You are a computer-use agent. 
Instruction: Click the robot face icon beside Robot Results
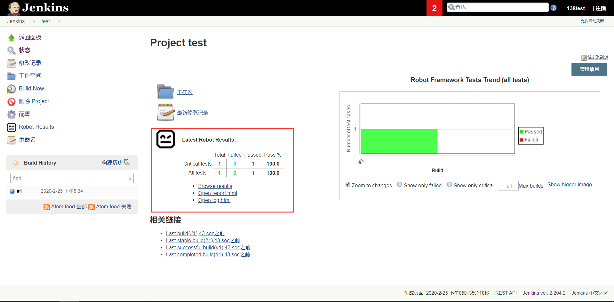pos(12,127)
